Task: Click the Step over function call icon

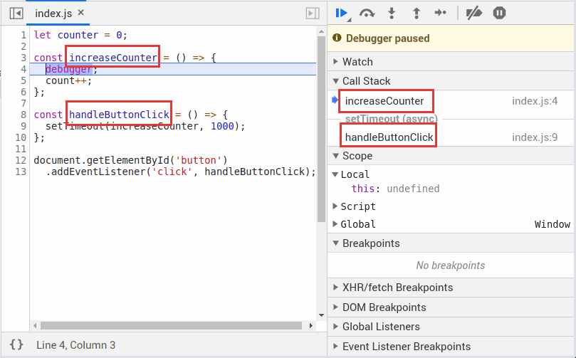Action: [x=367, y=13]
